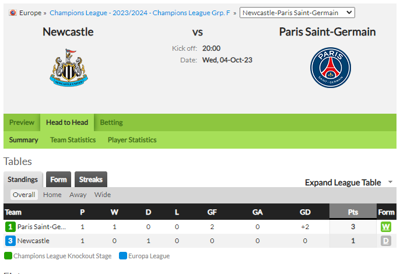The height and width of the screenshot is (274, 400).
Task: Click the green Champions League Knockout legend square
Action: tap(8, 255)
